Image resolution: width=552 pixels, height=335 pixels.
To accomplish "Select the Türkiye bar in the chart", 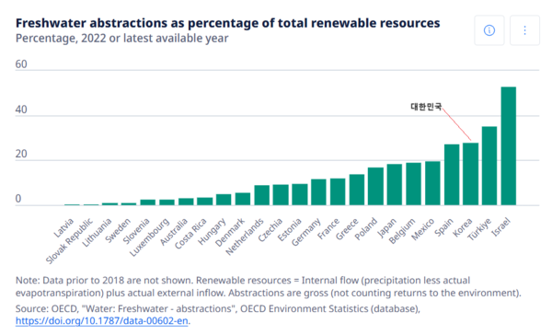I will [489, 166].
